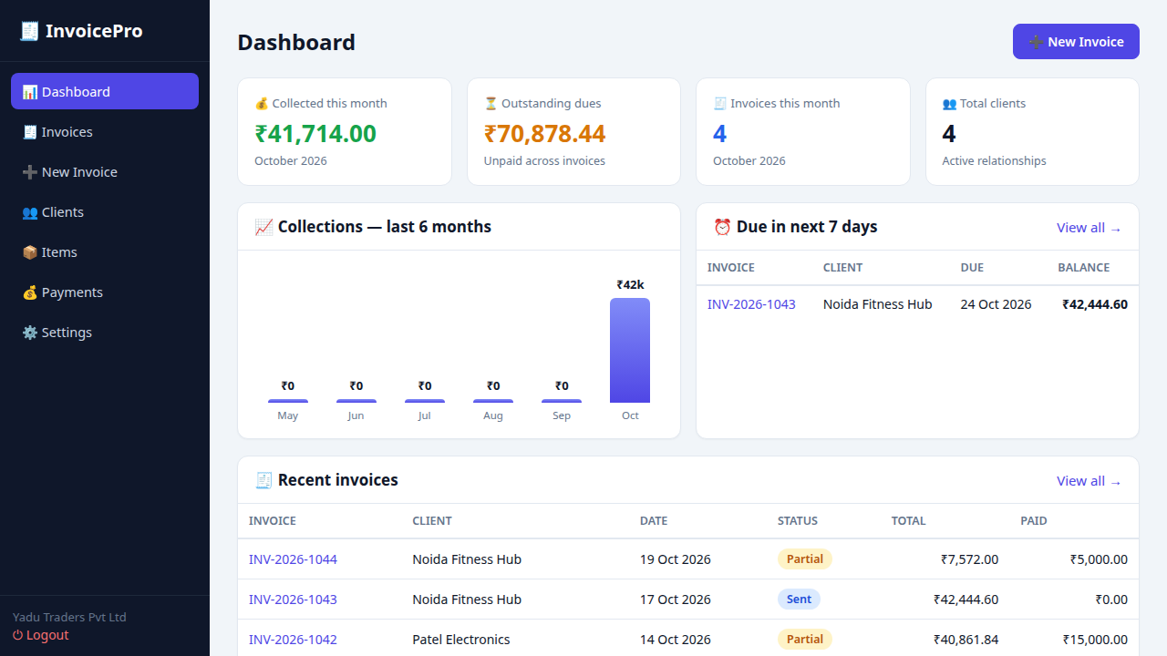1167x656 pixels.
Task: Click the ₹70,878.44 outstanding dues amount
Action: pos(545,134)
